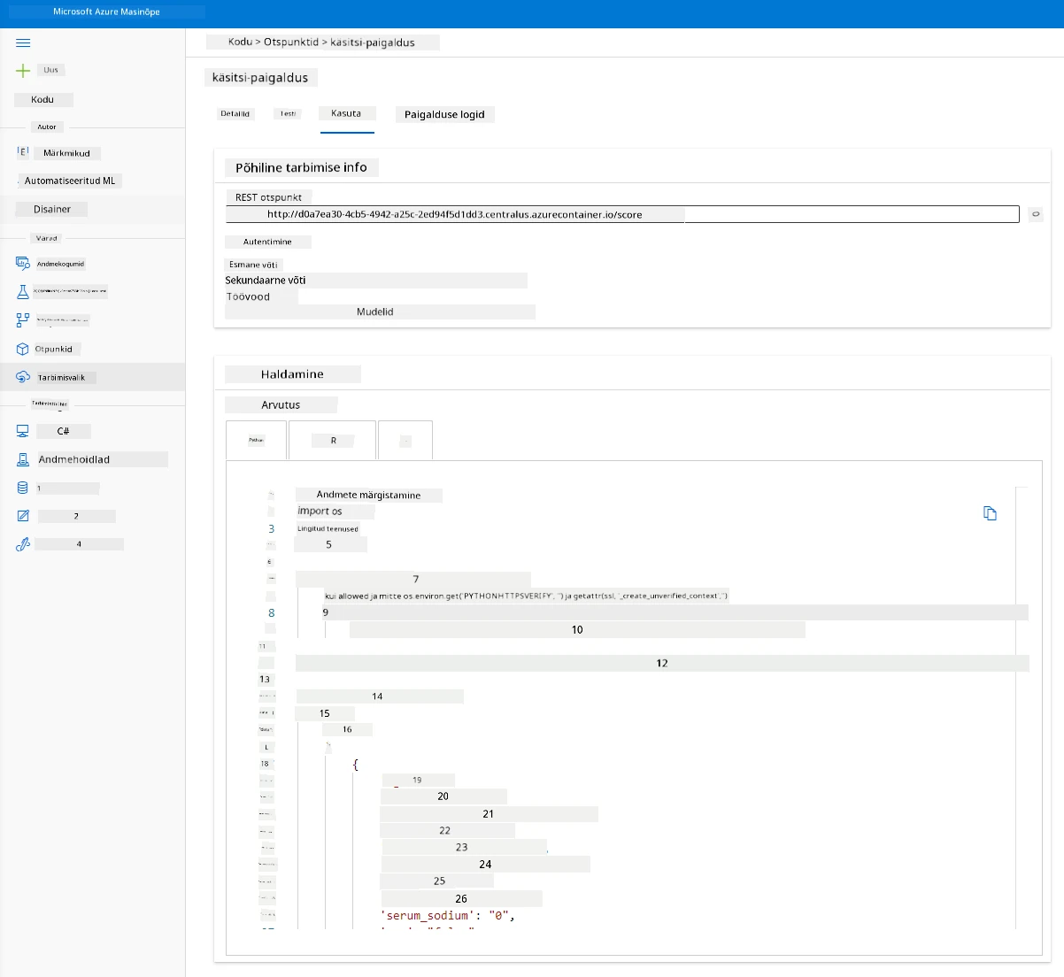The width and height of the screenshot is (1064, 977).
Task: Click the Arvutus label
Action: 281,404
